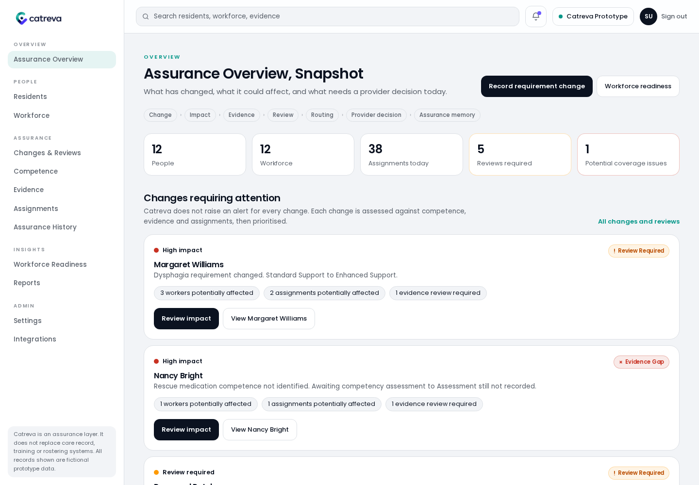Click the Catreva logo icon
699x485 pixels.
pyautogui.click(x=21, y=18)
